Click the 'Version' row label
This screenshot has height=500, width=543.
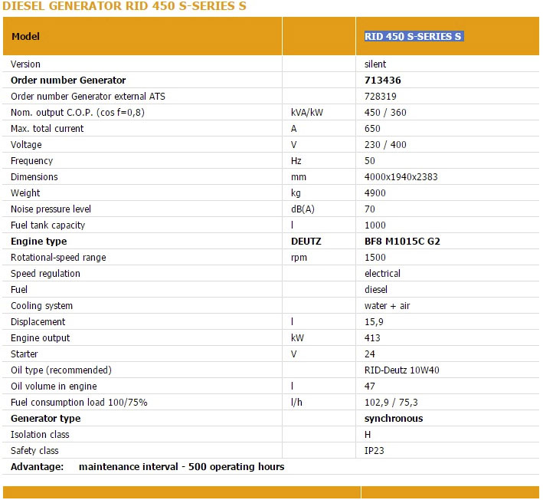[25, 64]
